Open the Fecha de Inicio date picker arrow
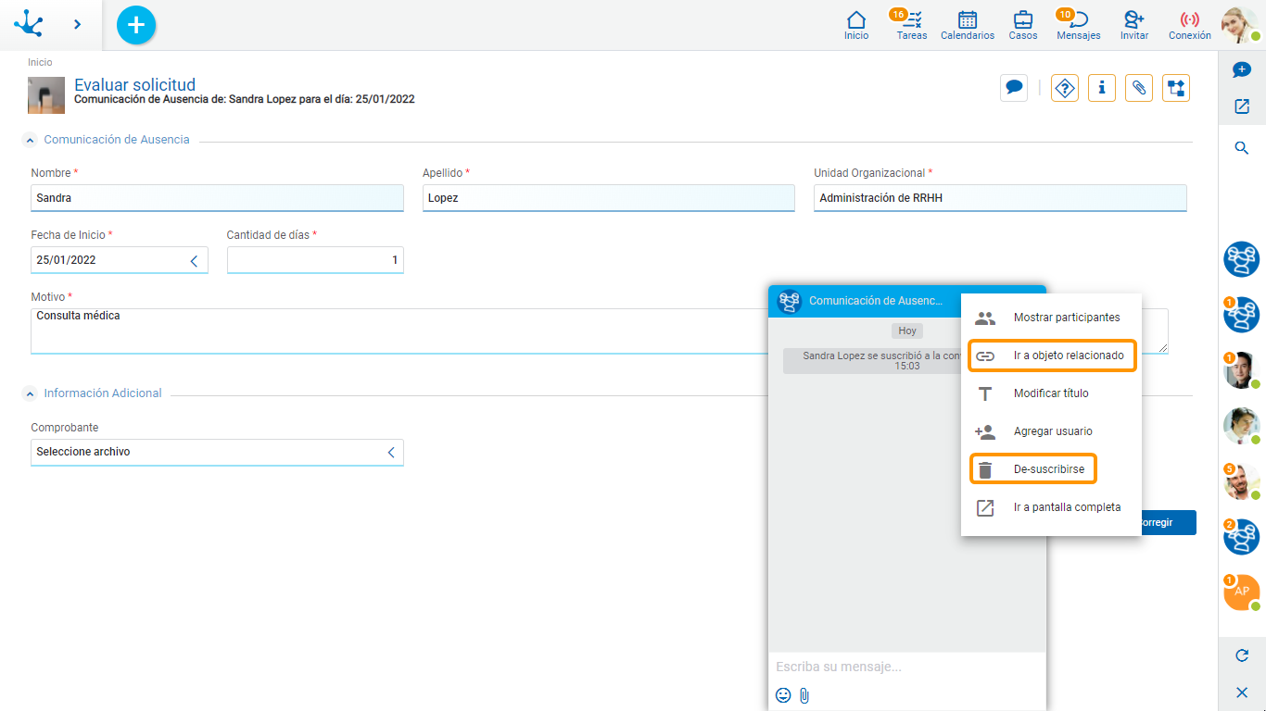Screen dimensions: 1266x711 pyautogui.click(x=194, y=261)
